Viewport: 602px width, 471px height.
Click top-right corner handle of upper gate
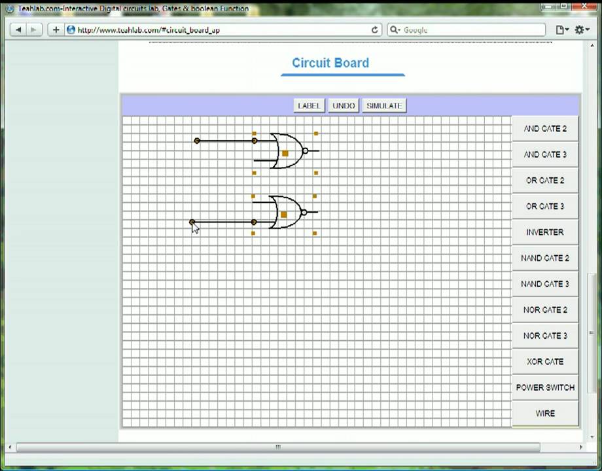coord(316,133)
